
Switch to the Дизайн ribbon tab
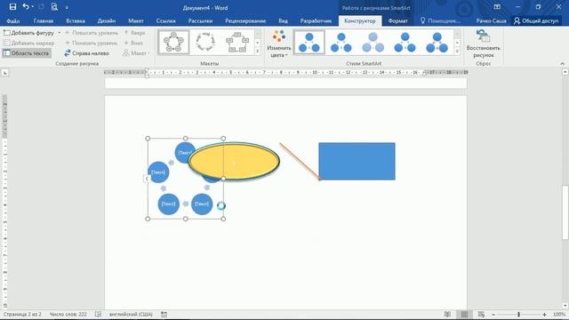(x=107, y=21)
